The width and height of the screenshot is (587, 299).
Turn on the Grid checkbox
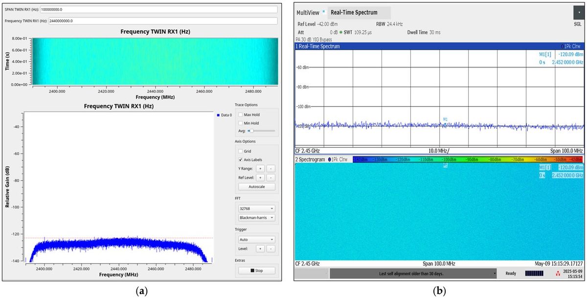click(x=241, y=151)
